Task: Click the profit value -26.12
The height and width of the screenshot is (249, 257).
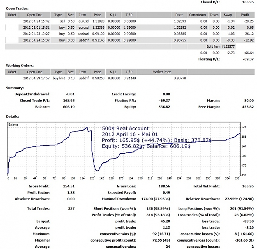Action: [249, 34]
